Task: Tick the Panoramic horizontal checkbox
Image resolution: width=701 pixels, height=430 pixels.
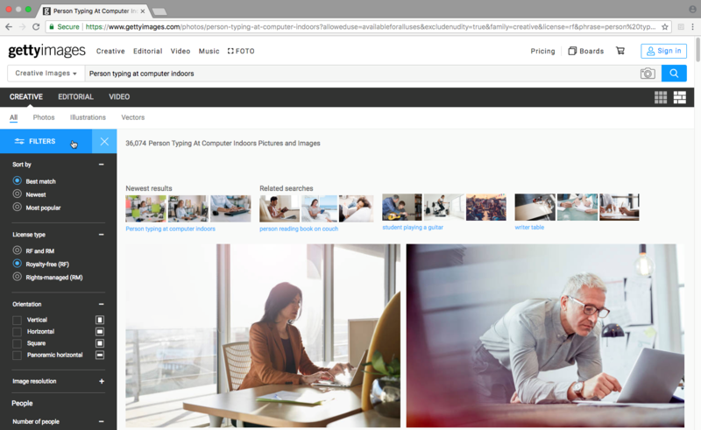Action: [x=18, y=355]
